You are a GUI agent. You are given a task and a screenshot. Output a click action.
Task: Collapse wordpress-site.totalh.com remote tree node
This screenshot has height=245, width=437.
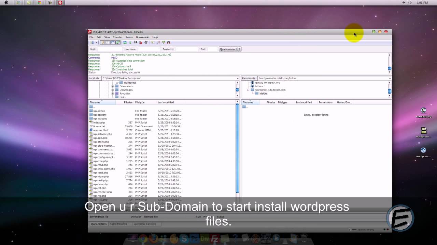[248, 90]
